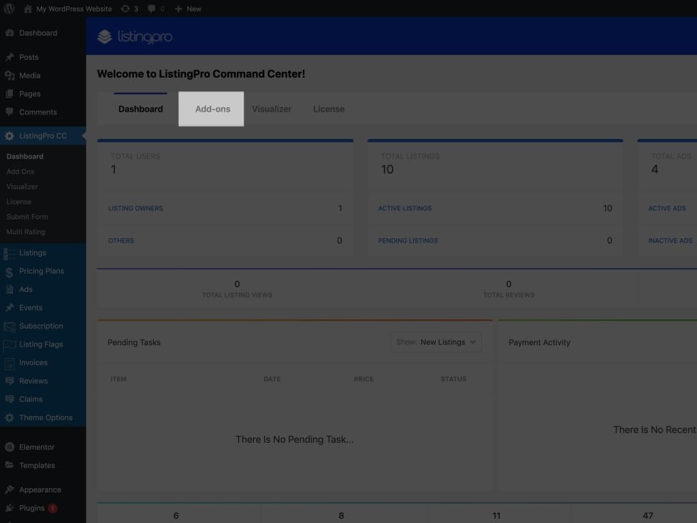The image size is (697, 523).
Task: Click the Invoices icon in sidebar
Action: point(10,364)
